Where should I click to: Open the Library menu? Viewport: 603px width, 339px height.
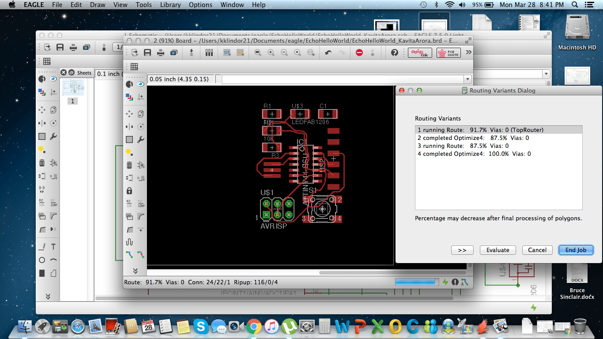tap(170, 5)
